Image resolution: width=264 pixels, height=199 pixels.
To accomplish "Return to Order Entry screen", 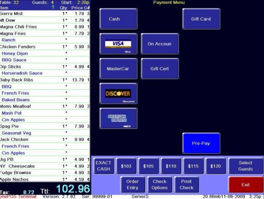I will pyautogui.click(x=133, y=185).
